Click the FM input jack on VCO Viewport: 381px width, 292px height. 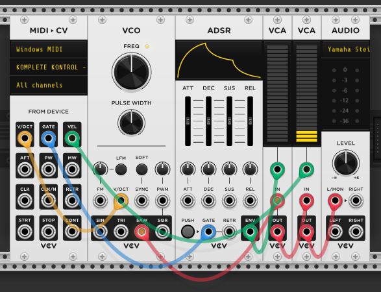click(x=100, y=201)
